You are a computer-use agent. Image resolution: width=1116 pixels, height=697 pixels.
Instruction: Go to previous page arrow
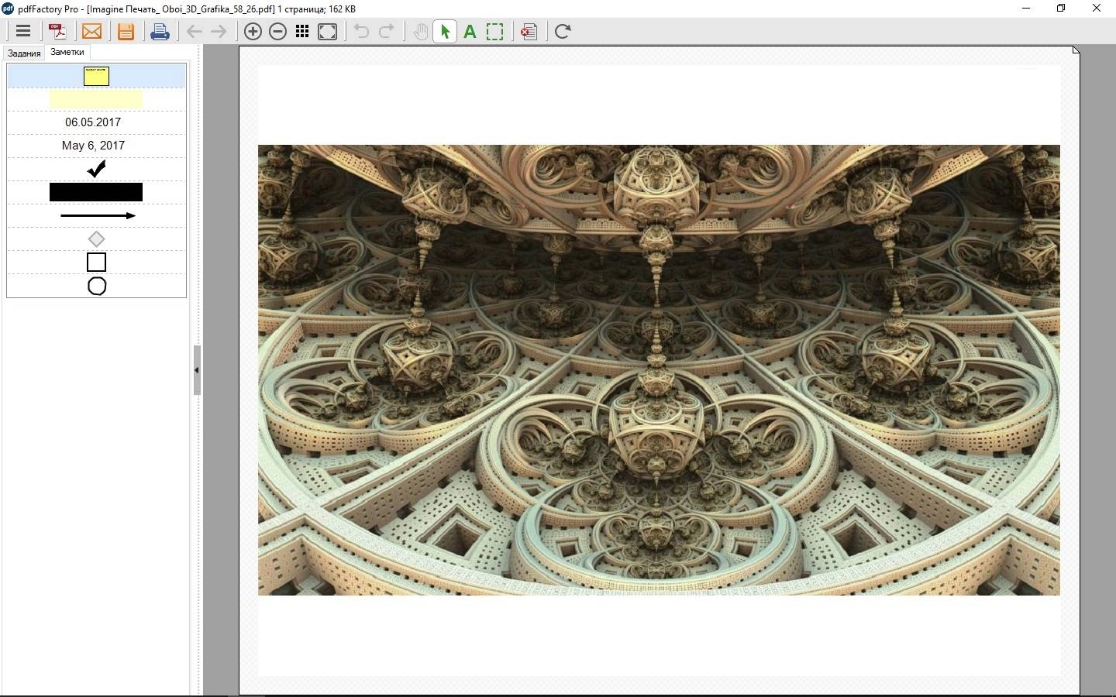tap(194, 32)
